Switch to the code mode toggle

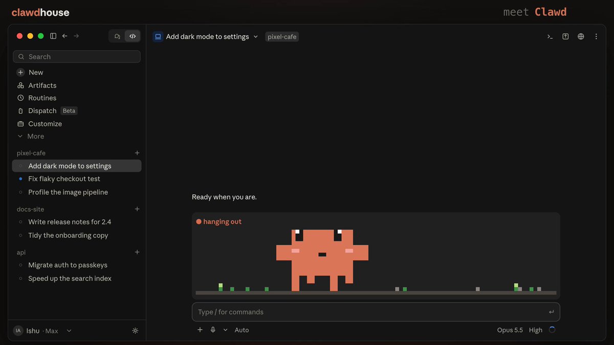133,36
